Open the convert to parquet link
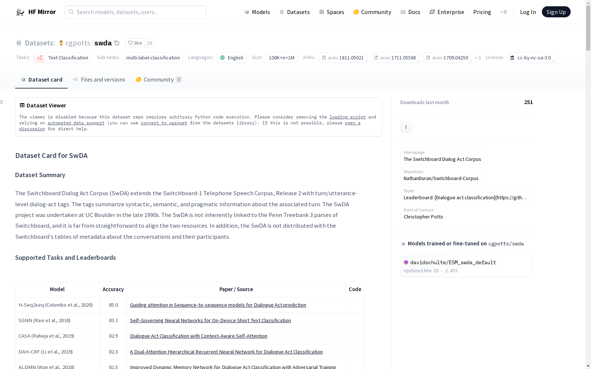The image size is (591, 369). click(x=164, y=123)
